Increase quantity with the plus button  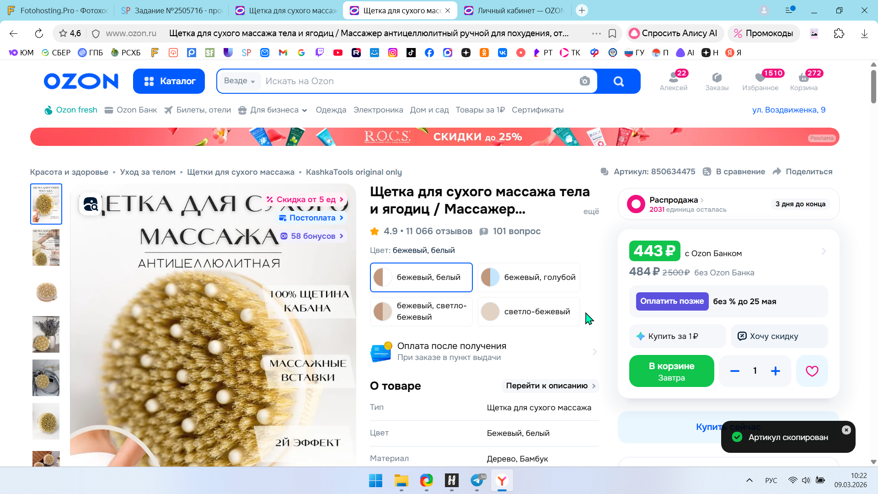[775, 371]
